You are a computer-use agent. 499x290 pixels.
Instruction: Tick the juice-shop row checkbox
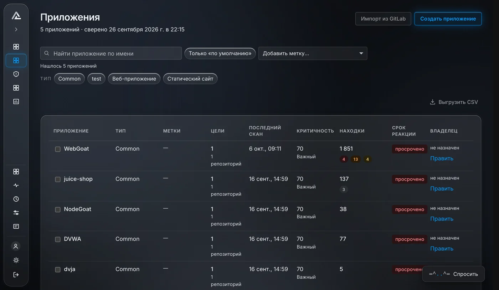pos(58,179)
